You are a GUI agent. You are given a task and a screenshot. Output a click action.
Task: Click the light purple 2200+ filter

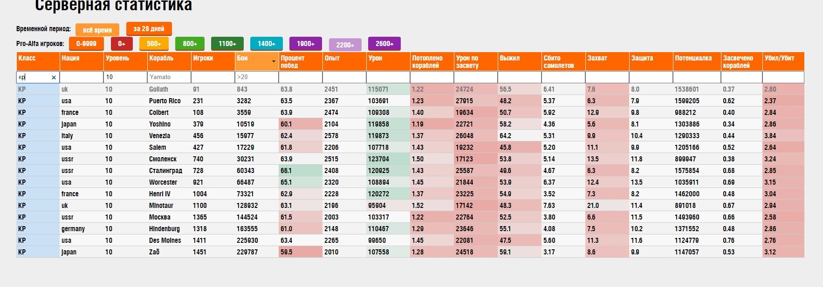pos(345,45)
